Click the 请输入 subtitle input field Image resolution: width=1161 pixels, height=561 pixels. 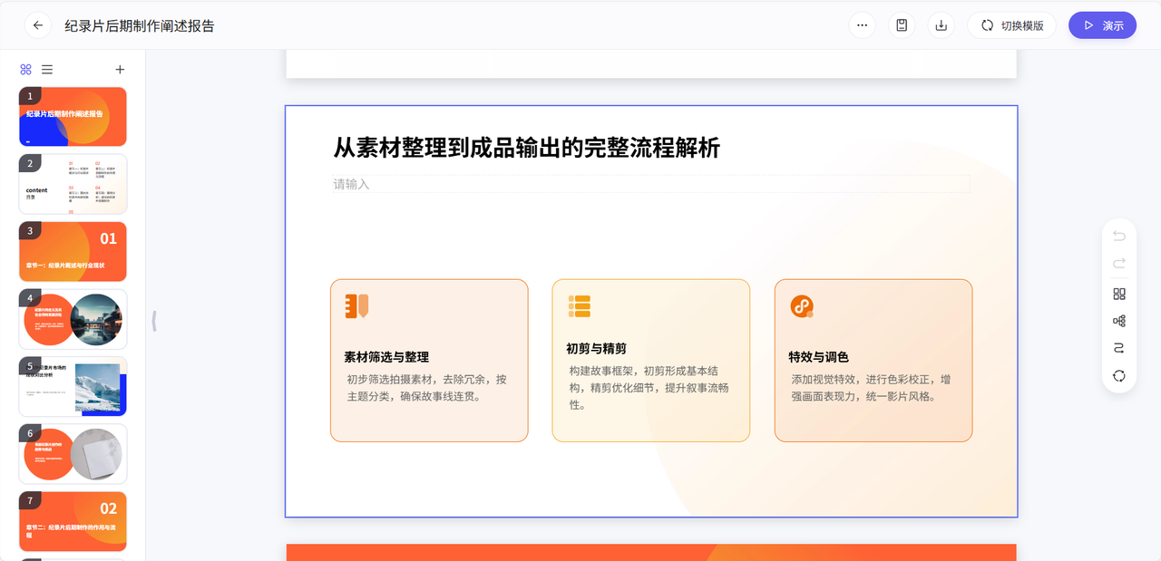tap(651, 184)
